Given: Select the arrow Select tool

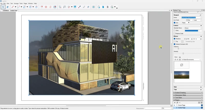Looking at the screenshot, I should click(3, 7).
